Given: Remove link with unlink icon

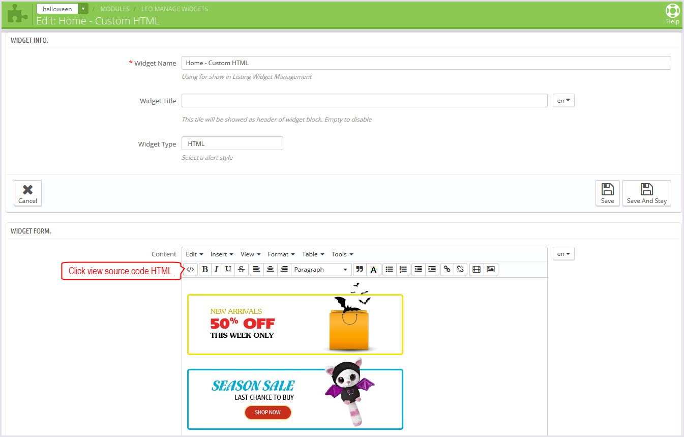Looking at the screenshot, I should pos(461,270).
